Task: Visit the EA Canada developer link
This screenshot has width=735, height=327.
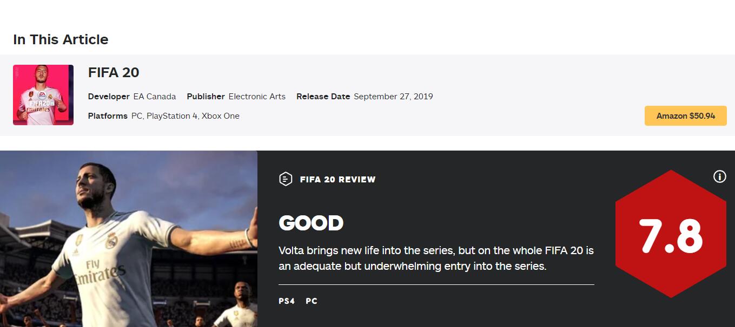Action: pyautogui.click(x=155, y=97)
